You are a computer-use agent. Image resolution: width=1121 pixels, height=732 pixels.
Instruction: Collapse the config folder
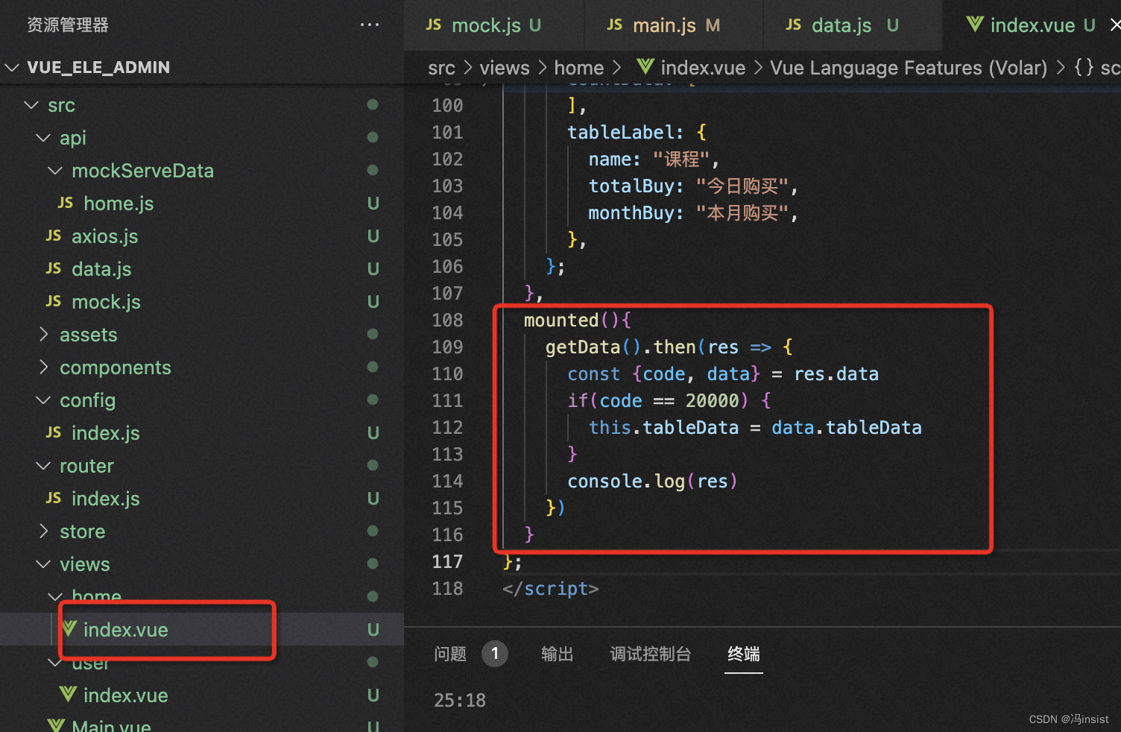pos(43,400)
